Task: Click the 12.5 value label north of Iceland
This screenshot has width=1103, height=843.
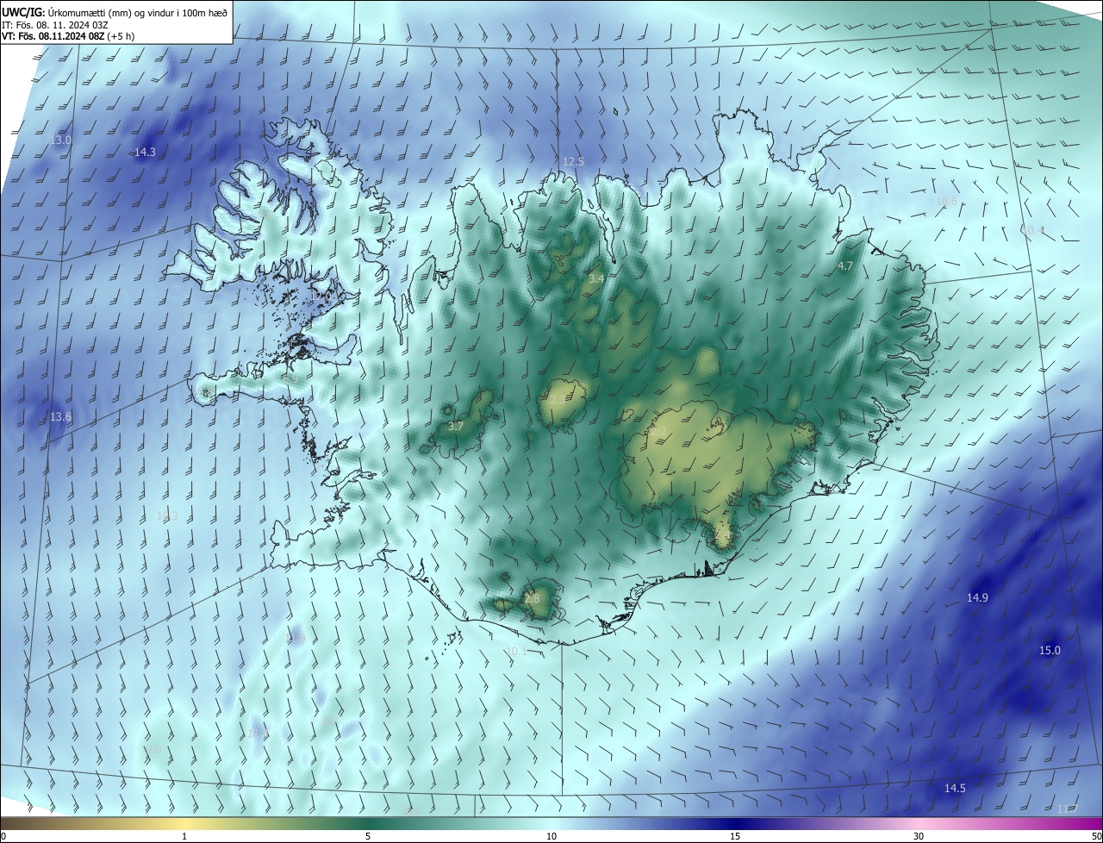Action: pyautogui.click(x=573, y=161)
